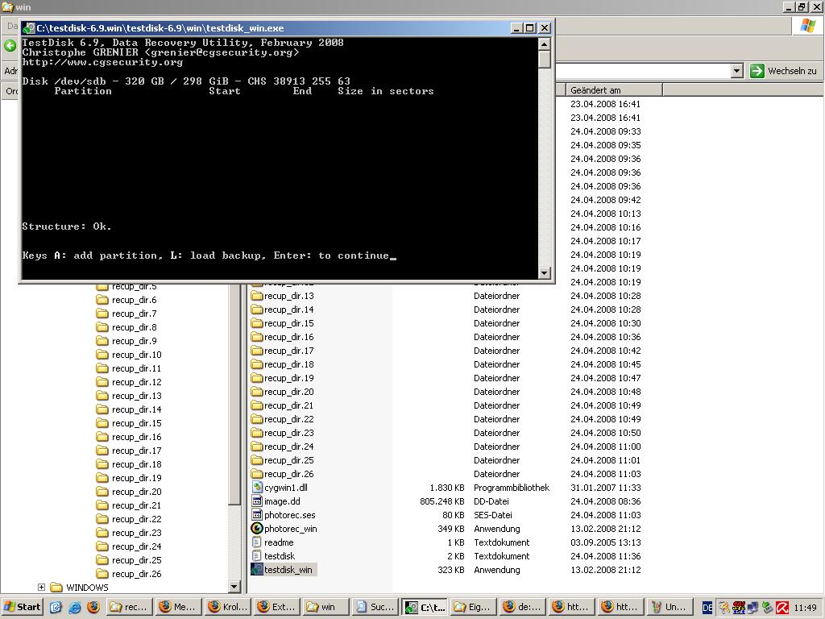This screenshot has width=825, height=619.
Task: Sort by Geändert am column header
Action: (x=613, y=90)
